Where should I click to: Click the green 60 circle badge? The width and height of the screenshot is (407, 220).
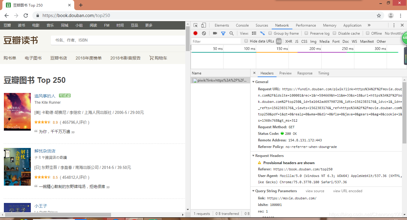click(x=404, y=38)
